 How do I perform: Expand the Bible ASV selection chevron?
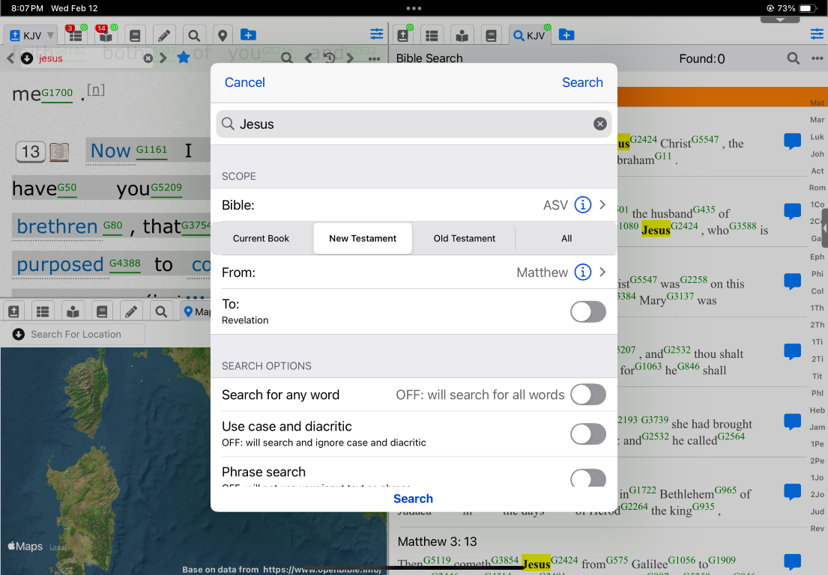pos(602,205)
